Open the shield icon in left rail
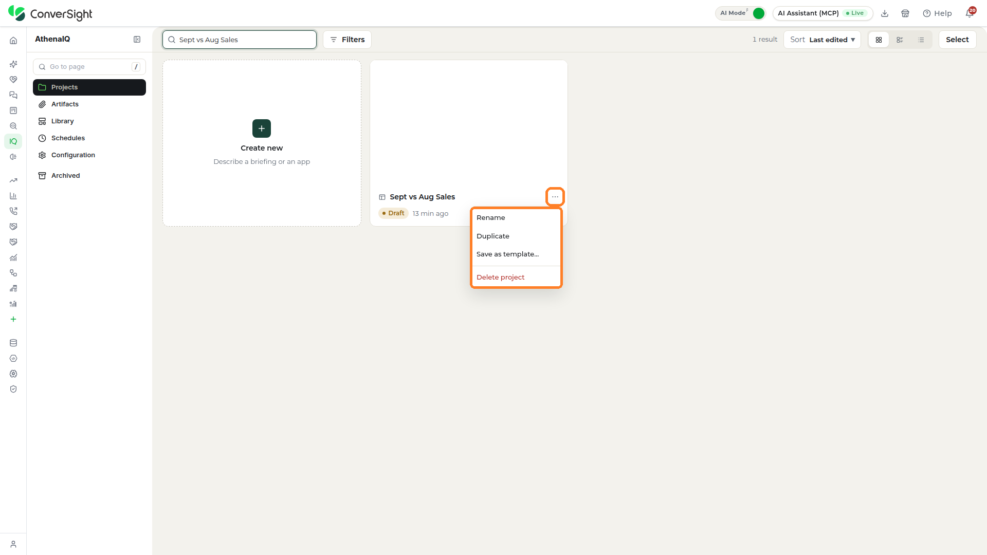Screen dimensions: 987x555 [x=13, y=389]
